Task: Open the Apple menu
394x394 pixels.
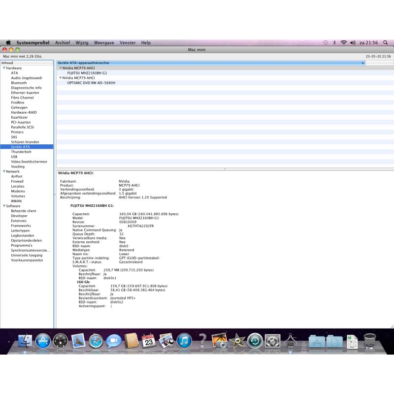Action: point(8,42)
